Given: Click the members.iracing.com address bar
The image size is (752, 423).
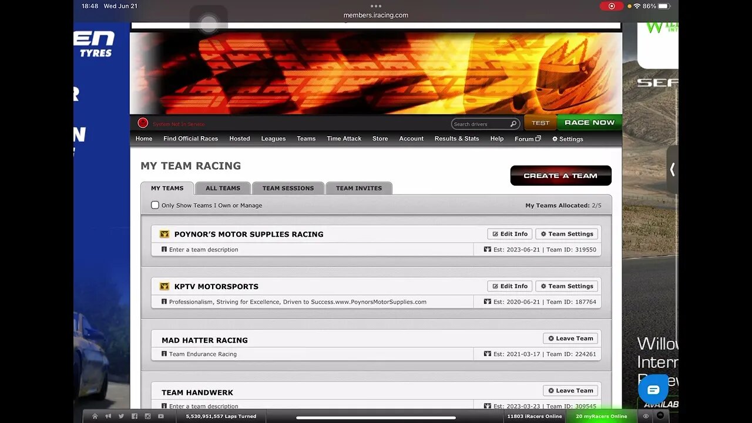Looking at the screenshot, I should 376,15.
